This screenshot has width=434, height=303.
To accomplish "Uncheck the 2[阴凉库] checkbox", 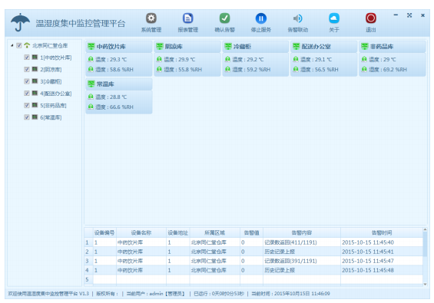I will coord(27,69).
